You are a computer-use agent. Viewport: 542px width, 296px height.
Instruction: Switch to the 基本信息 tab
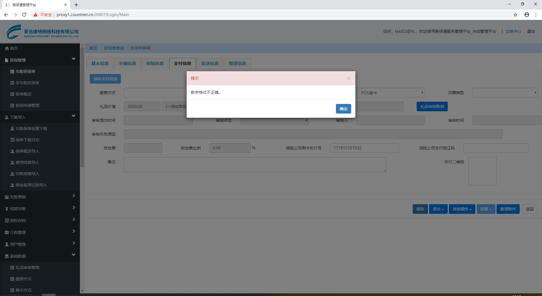(x=100, y=64)
